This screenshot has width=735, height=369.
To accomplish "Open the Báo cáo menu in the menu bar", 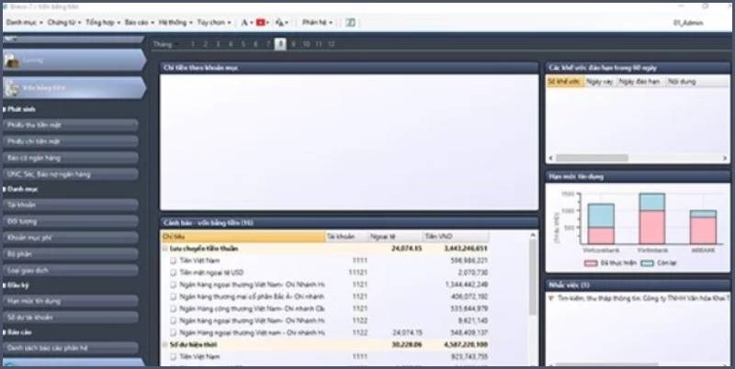I will (x=140, y=22).
